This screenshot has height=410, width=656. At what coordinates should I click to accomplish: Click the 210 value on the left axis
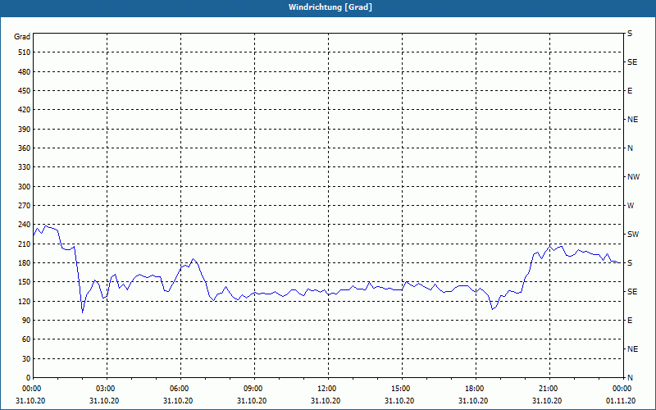coord(25,244)
